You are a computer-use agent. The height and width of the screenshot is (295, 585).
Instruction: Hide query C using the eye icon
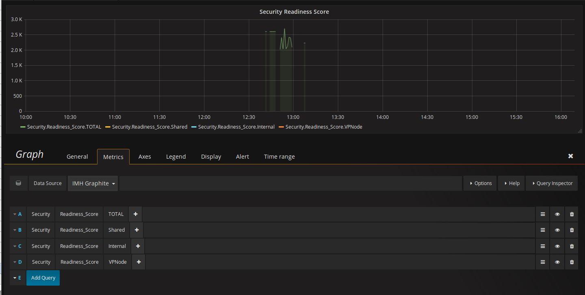click(x=557, y=246)
